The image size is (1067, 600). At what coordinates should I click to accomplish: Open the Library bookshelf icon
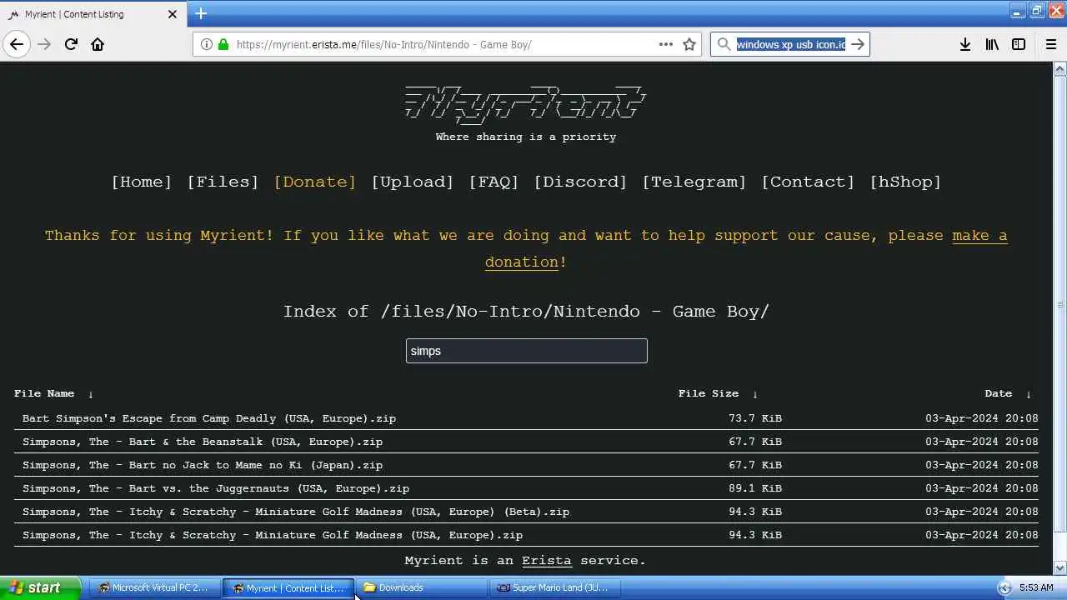[992, 44]
